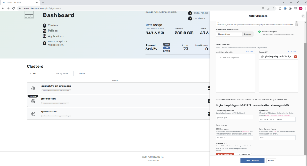This screenshot has width=307, height=166.
Task: Remove the selected gke_inspiring-cat cluster
Action: [x=295, y=57]
